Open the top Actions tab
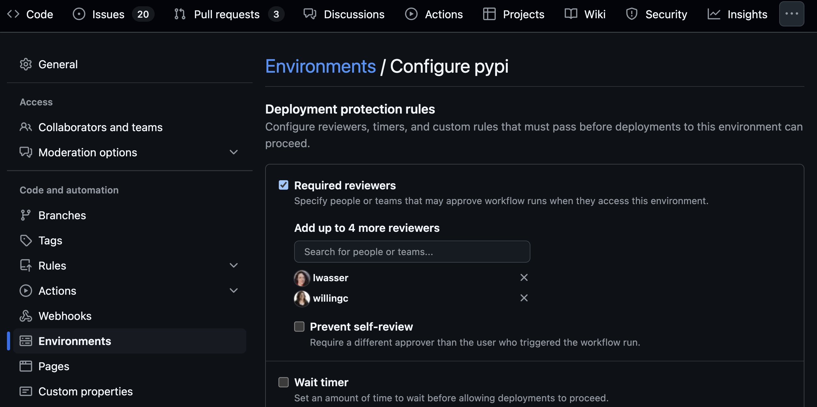The image size is (817, 407). point(434,14)
